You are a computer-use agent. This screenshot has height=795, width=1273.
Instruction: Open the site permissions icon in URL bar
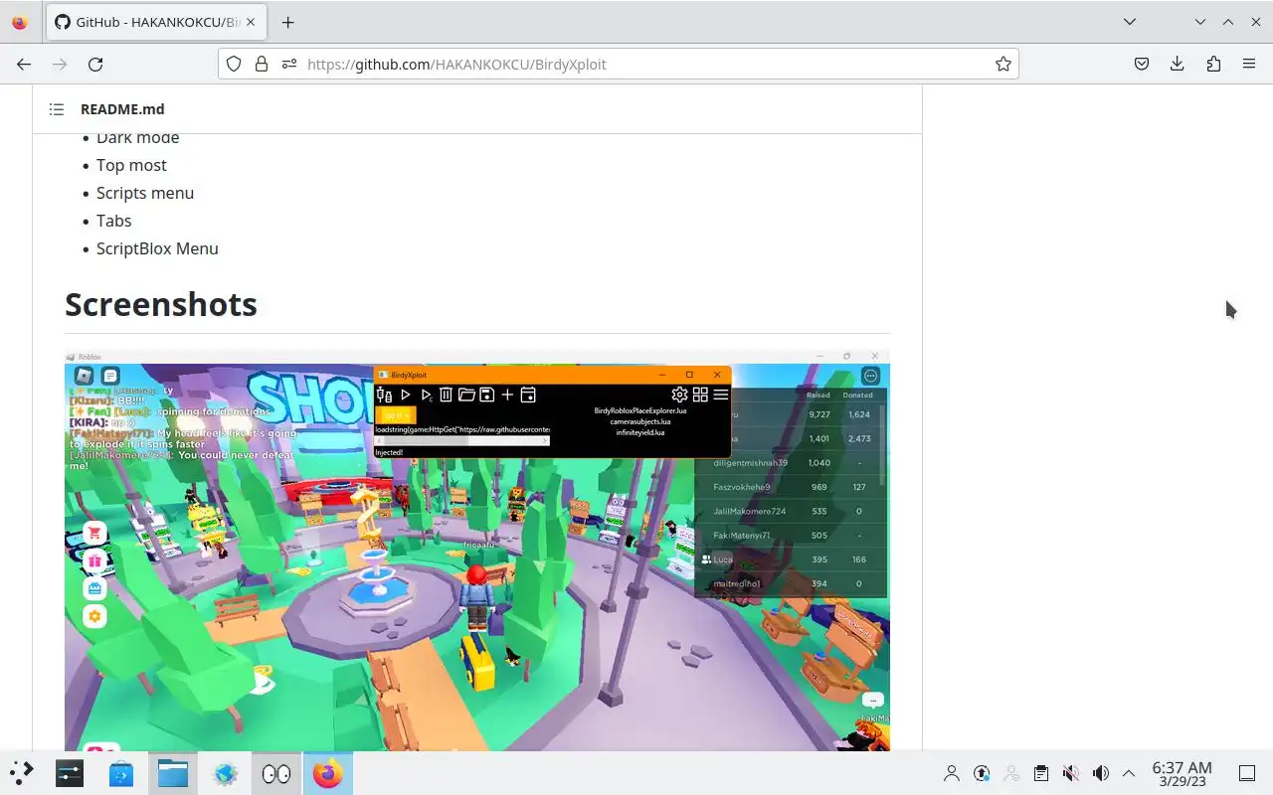(x=289, y=64)
